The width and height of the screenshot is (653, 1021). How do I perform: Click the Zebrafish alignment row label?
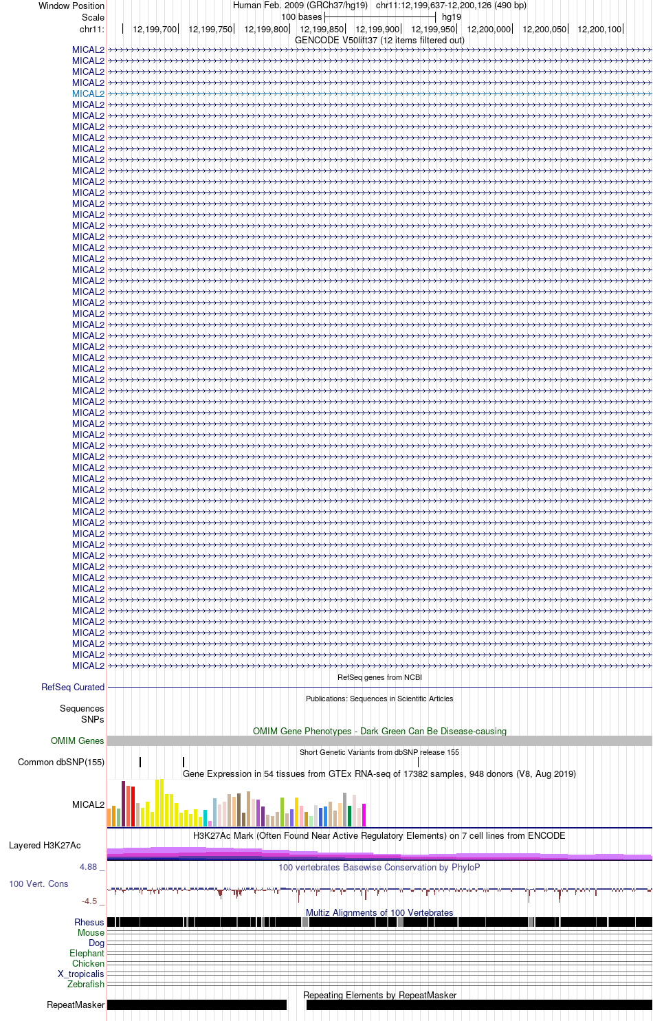(86, 984)
